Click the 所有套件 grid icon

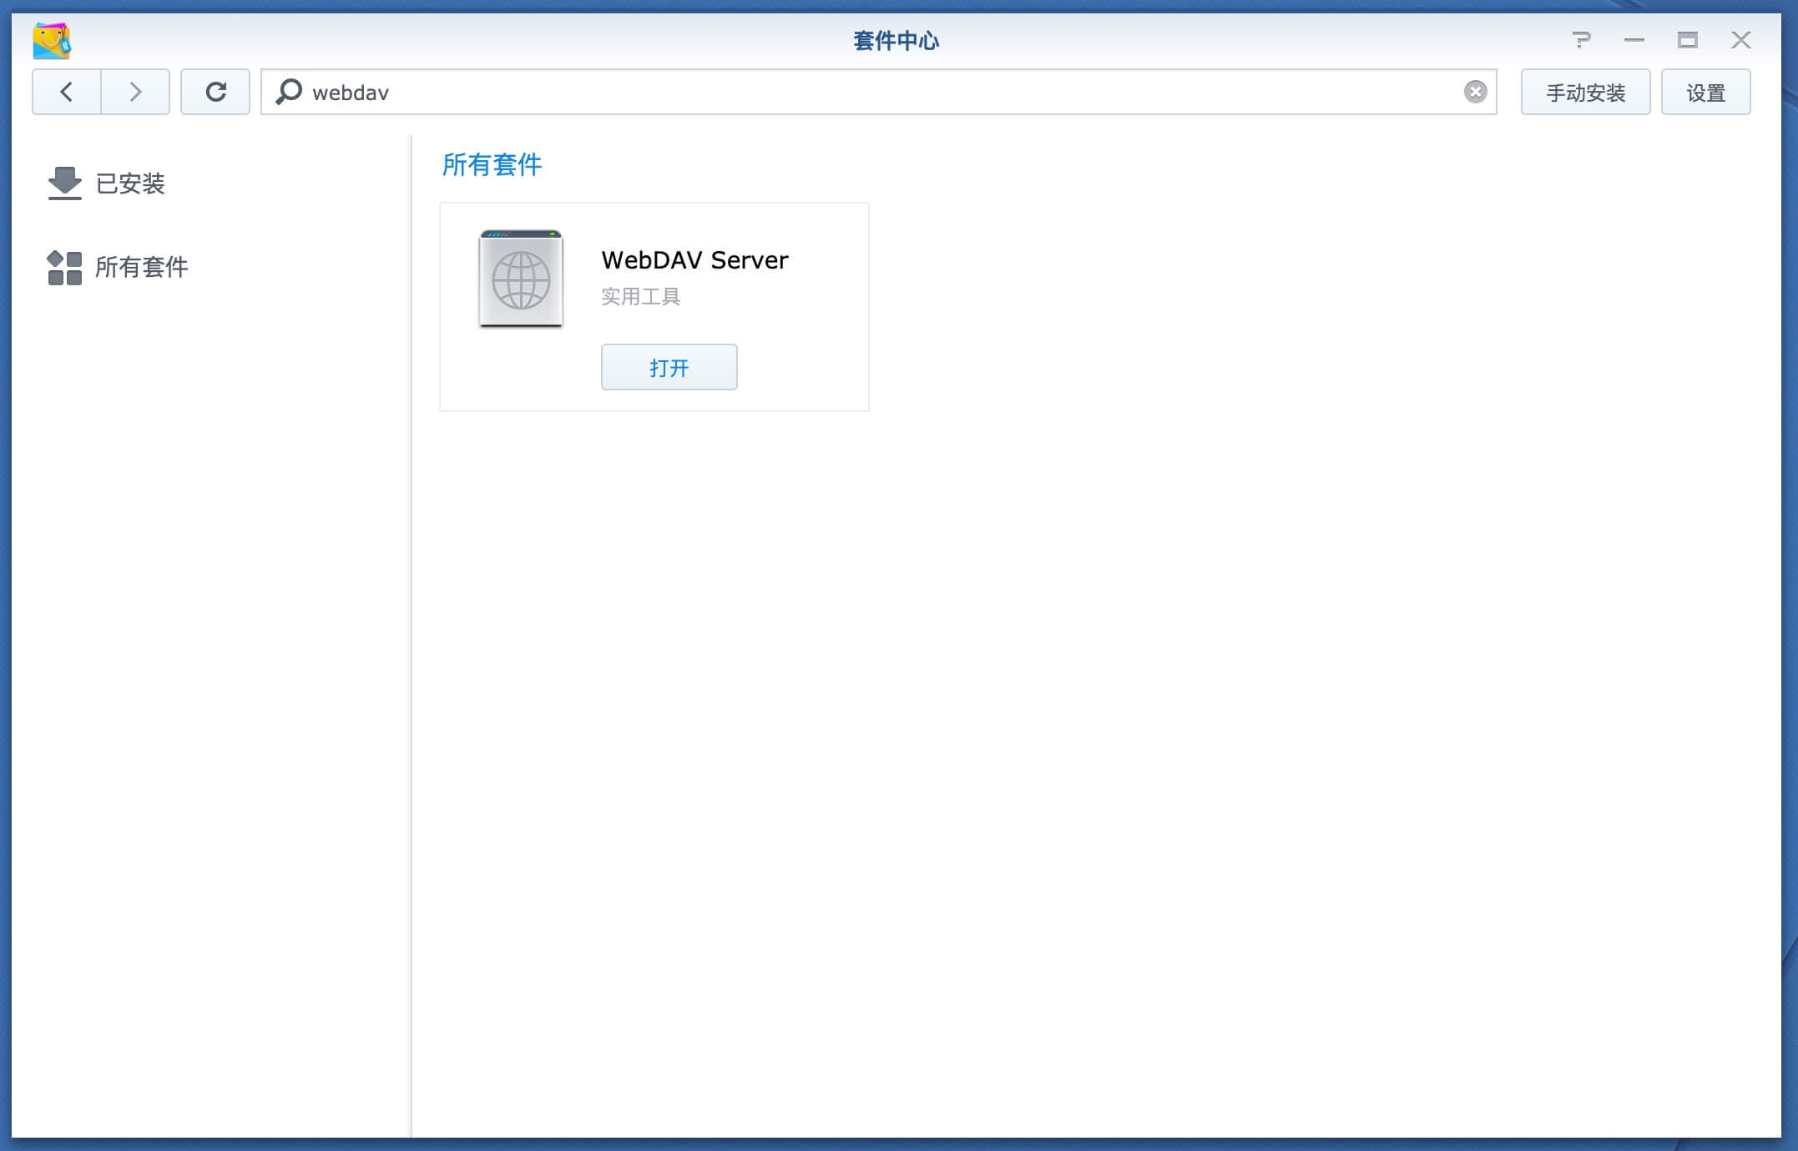click(65, 268)
